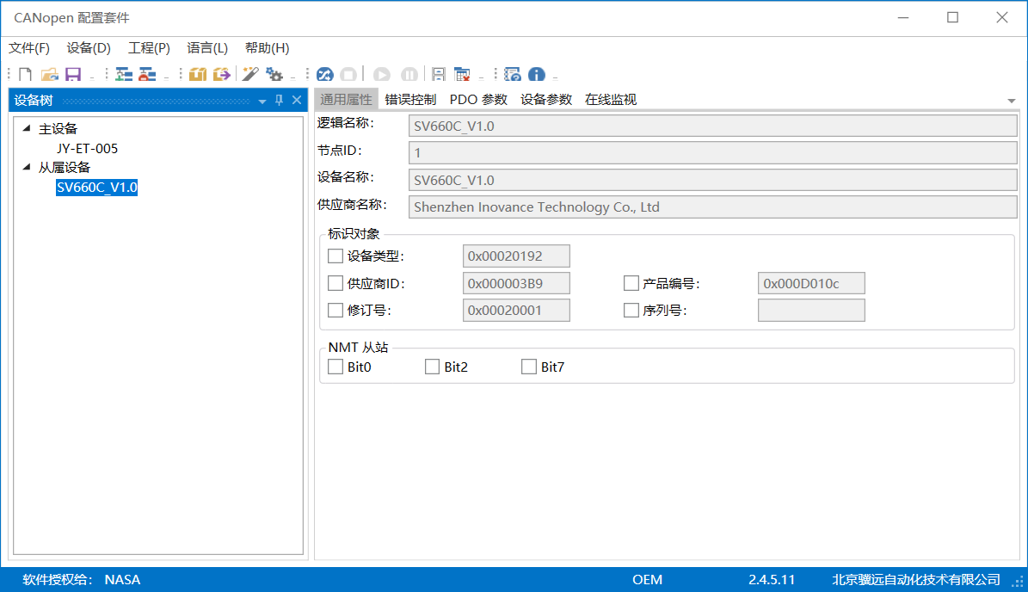Screen dimensions: 1028x592
Task: Click the 供应商ID value 0x000003B9
Action: (x=516, y=283)
